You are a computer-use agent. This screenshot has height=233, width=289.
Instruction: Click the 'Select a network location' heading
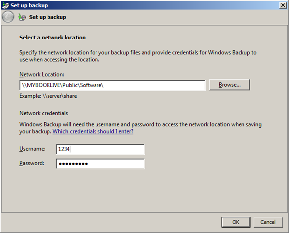52,38
